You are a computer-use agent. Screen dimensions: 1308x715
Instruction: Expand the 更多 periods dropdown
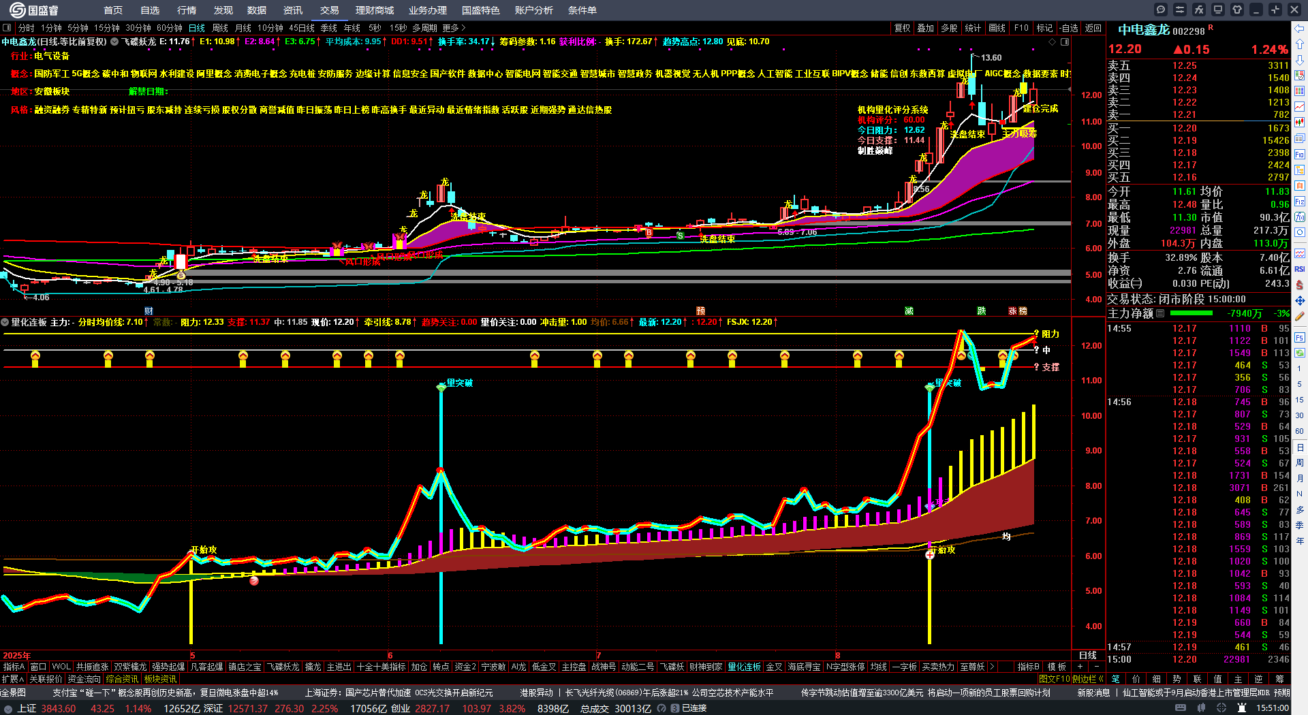point(454,28)
